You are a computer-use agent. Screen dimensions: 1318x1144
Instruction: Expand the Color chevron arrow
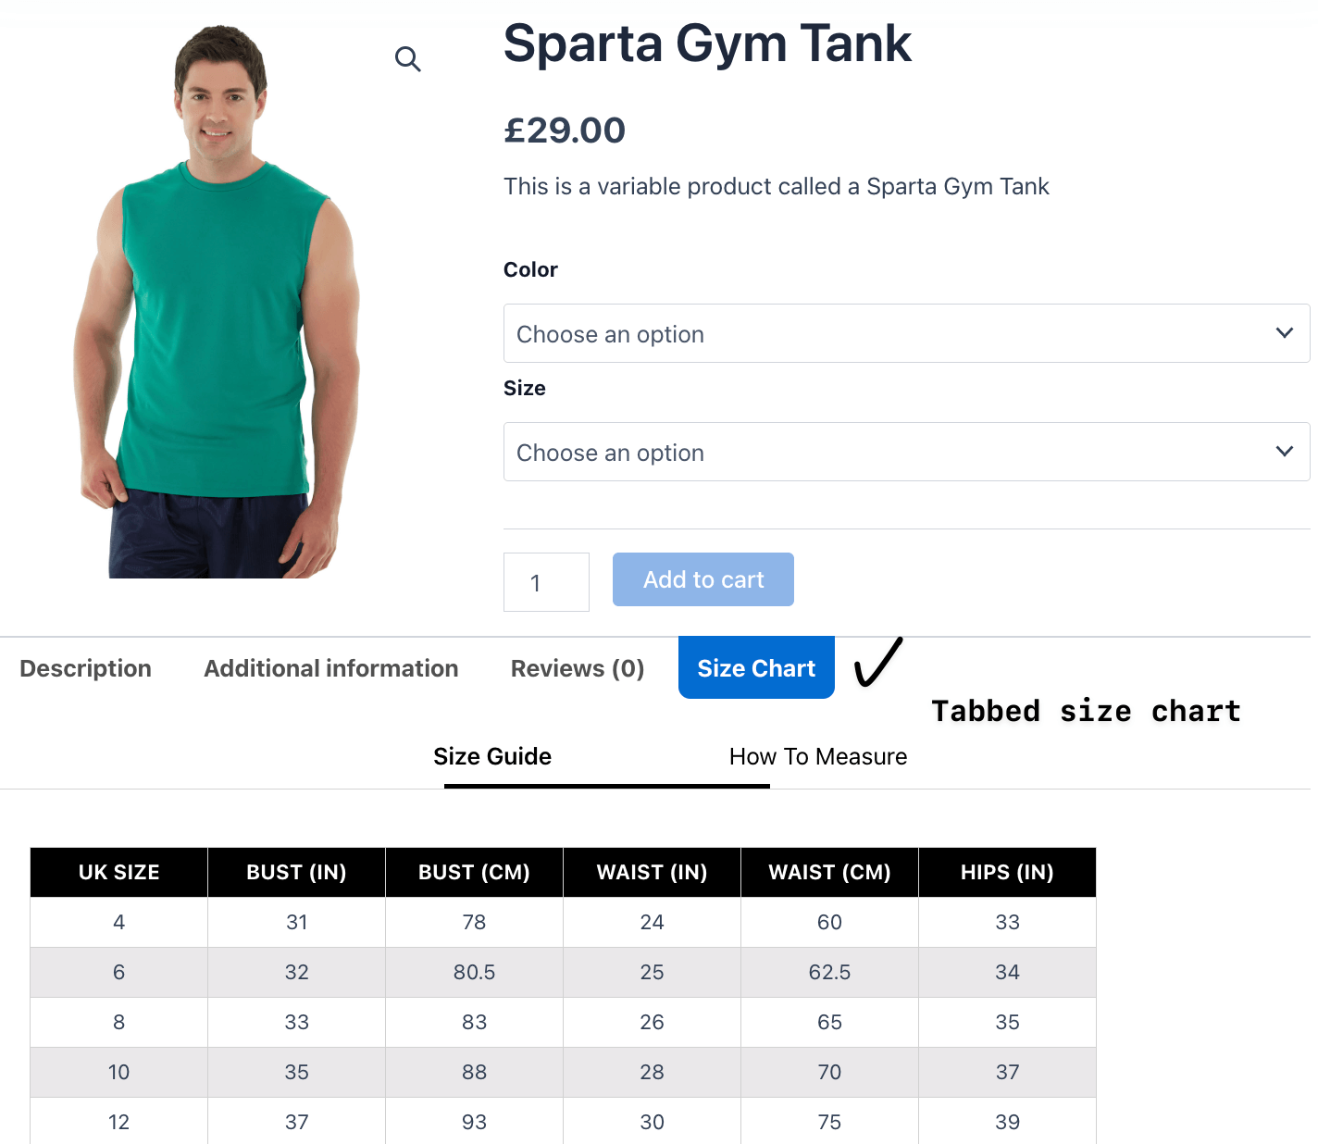[1285, 332]
